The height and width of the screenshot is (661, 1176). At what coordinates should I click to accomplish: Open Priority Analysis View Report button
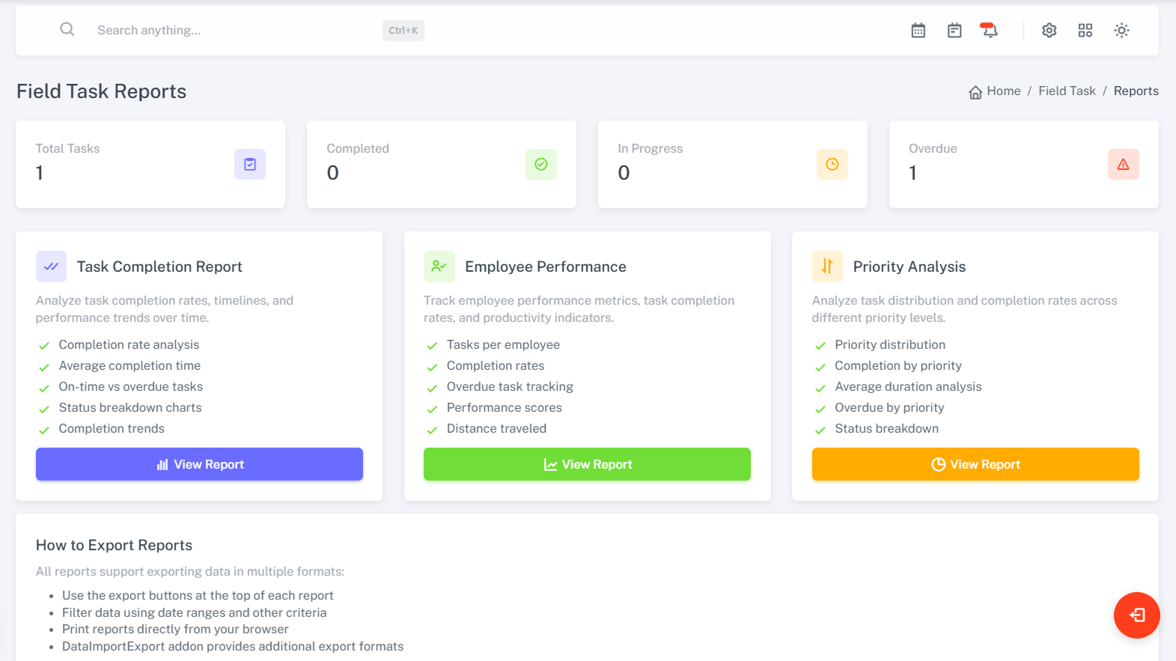coord(975,464)
